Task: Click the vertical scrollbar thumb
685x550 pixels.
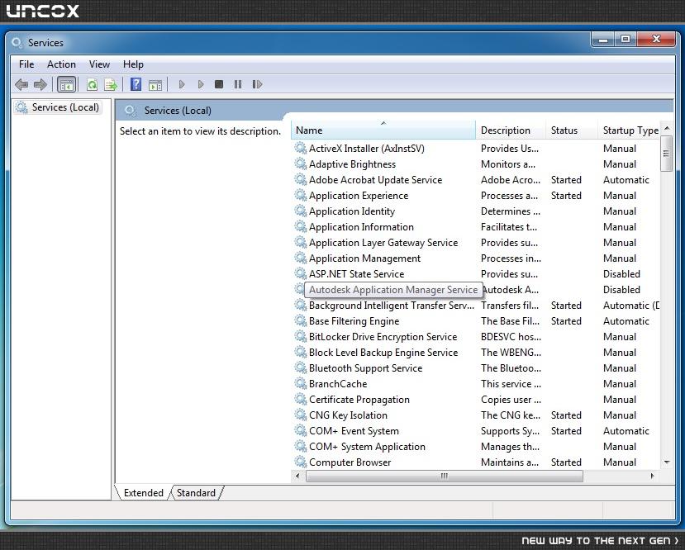Action: (666, 154)
